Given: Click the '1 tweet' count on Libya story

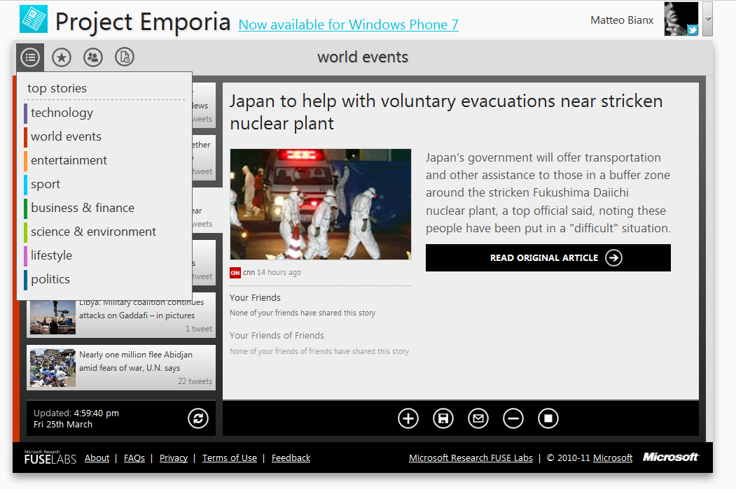Looking at the screenshot, I should [x=199, y=329].
